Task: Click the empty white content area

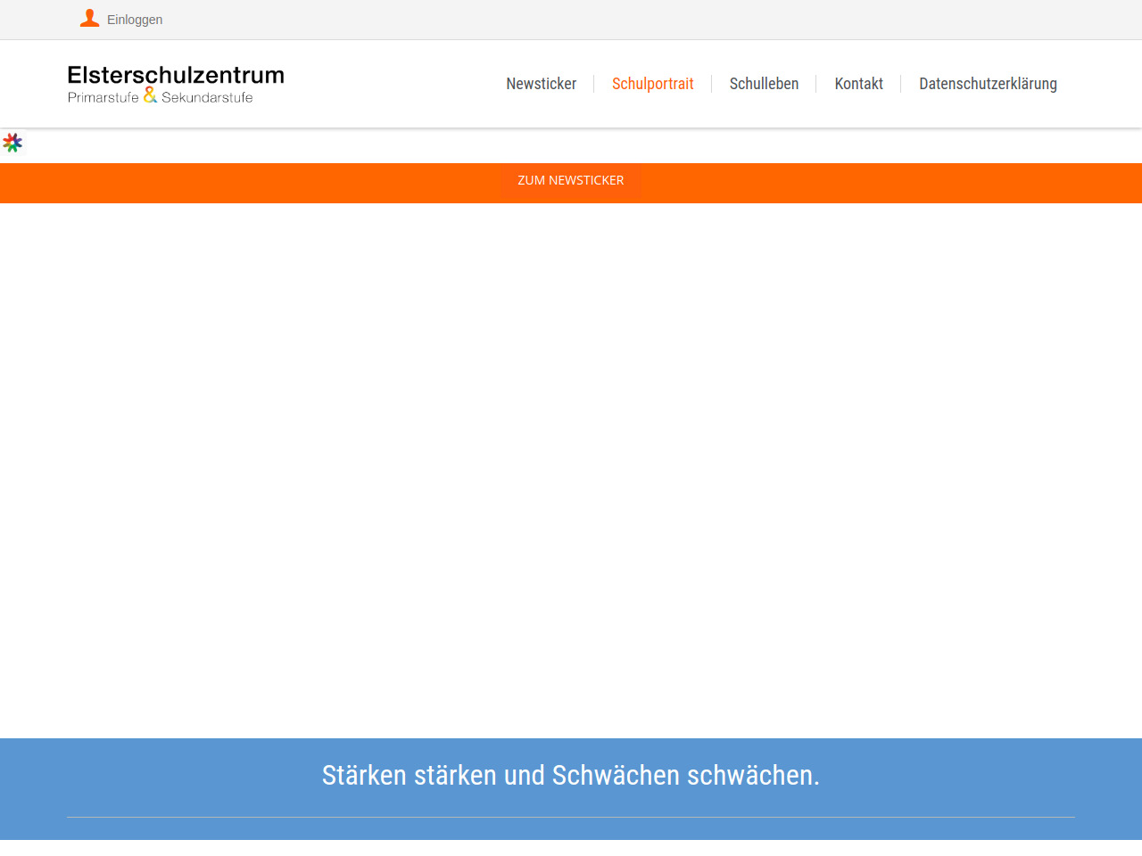Action: [x=571, y=464]
